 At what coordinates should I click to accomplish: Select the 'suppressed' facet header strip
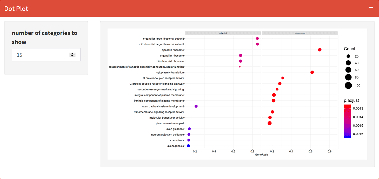pos(300,33)
